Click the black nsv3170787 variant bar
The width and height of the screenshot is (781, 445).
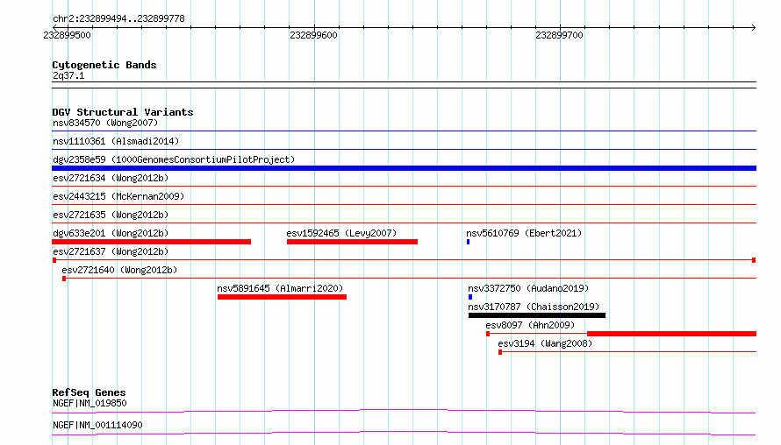click(537, 315)
